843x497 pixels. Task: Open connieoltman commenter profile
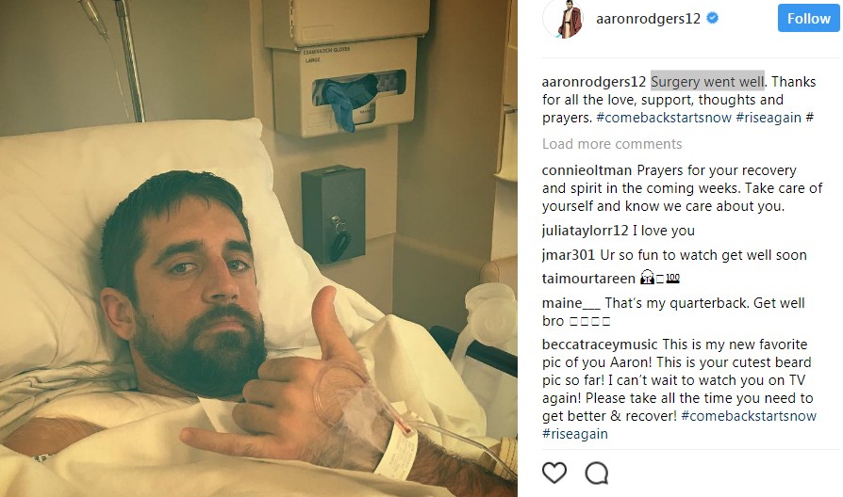587,170
